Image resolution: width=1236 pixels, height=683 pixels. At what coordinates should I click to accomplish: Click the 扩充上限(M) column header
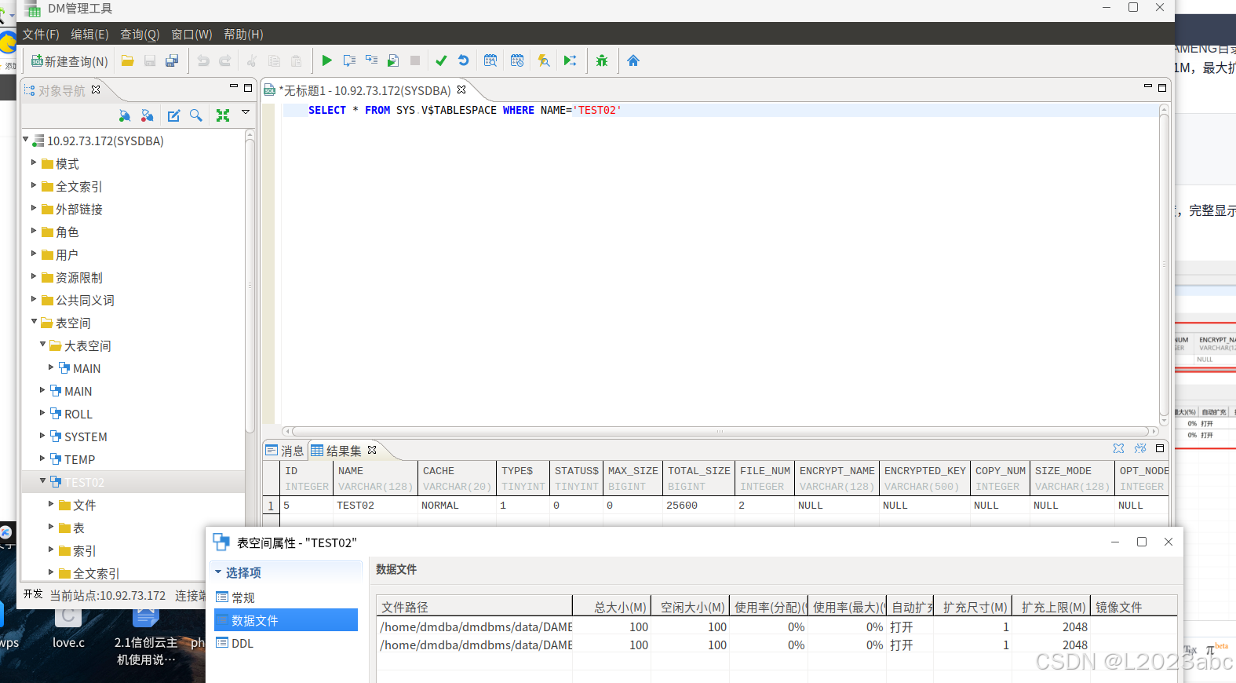1052,607
